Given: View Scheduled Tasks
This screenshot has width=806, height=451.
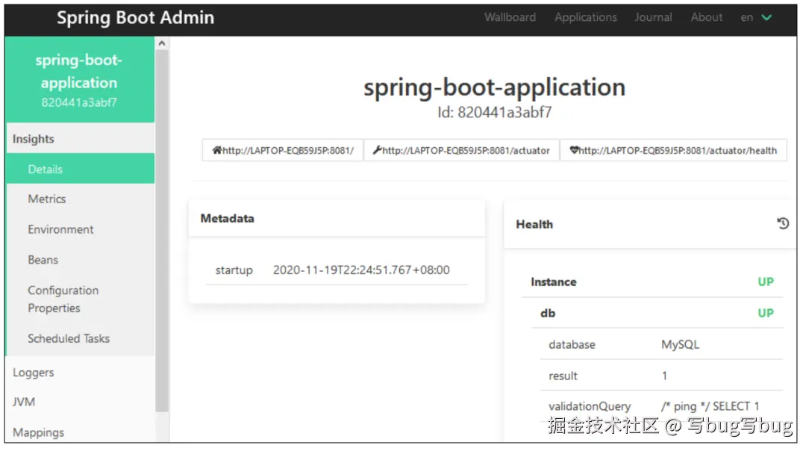Looking at the screenshot, I should point(69,338).
